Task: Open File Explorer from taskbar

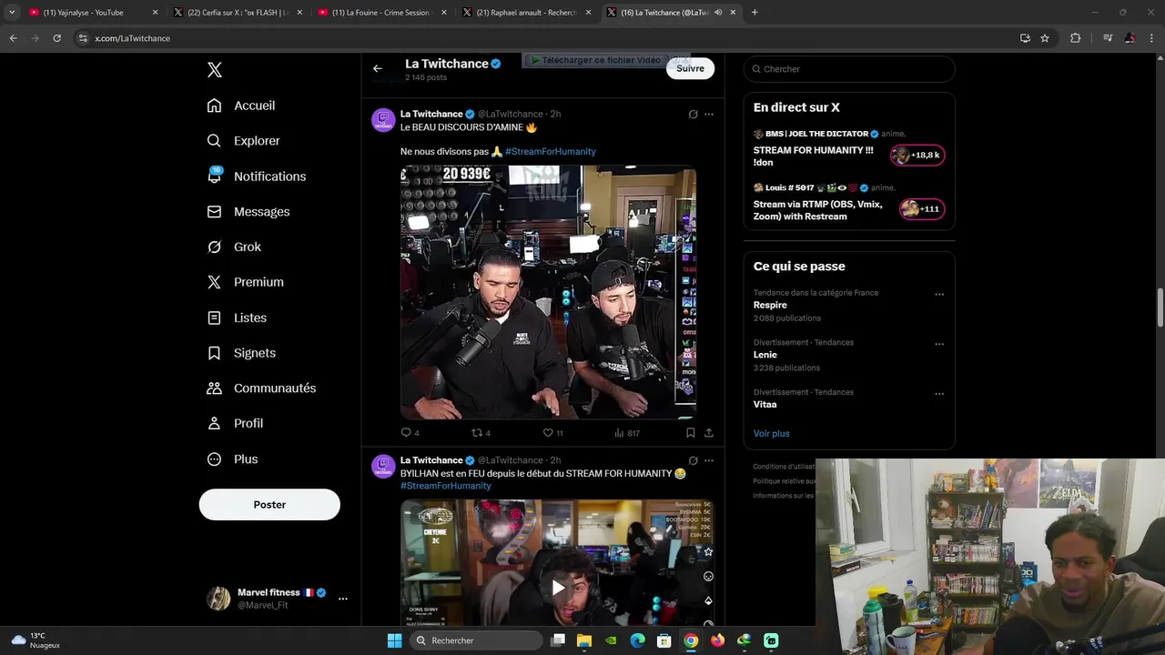Action: [584, 640]
